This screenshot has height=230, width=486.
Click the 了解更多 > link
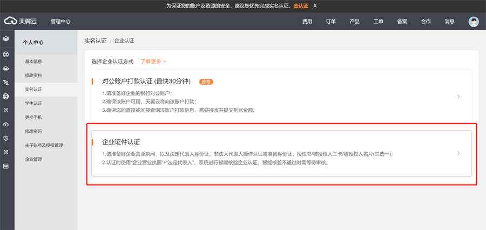153,62
